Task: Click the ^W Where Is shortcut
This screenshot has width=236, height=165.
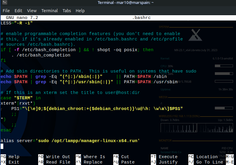Action: point(90,157)
